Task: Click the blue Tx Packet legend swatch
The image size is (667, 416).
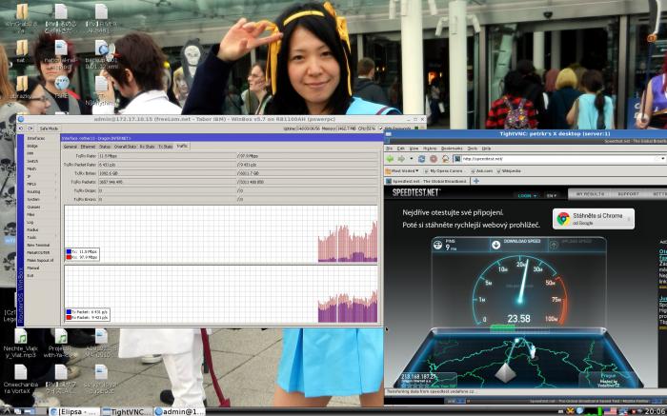Action: click(x=69, y=312)
